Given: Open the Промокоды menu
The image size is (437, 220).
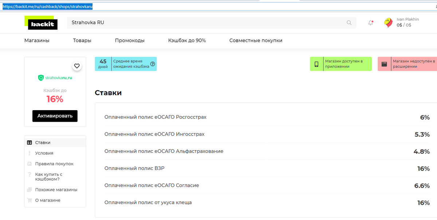Looking at the screenshot, I should (130, 41).
